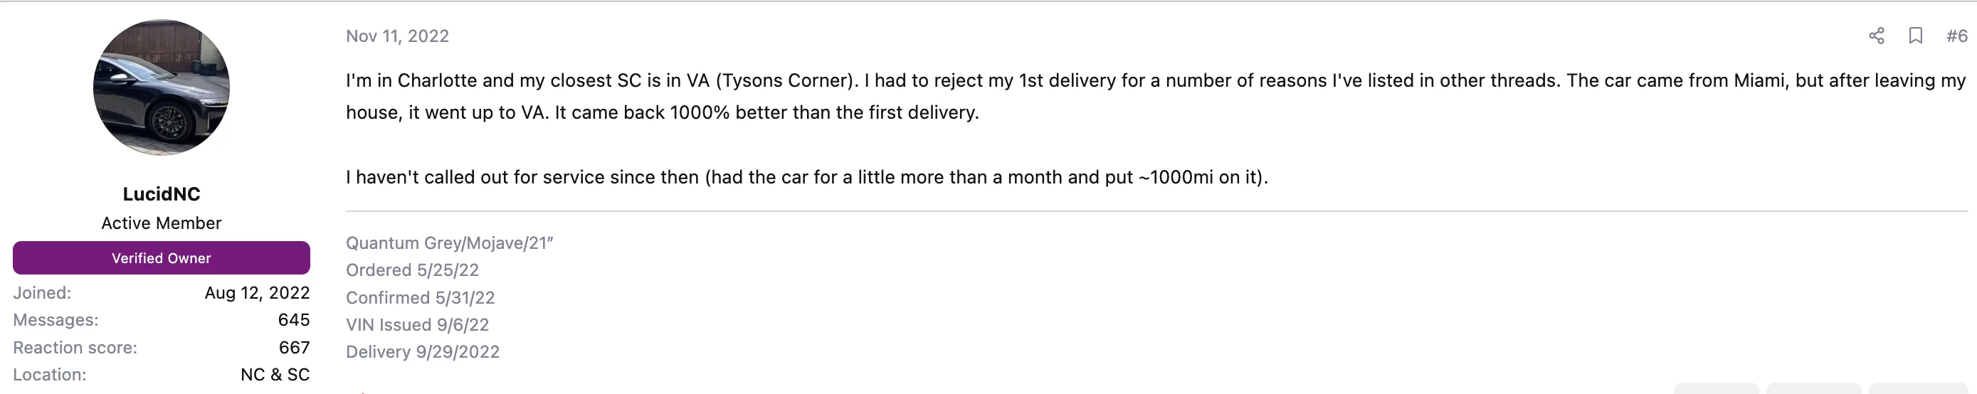Open the Nov 11, 2022 timestamp link

(x=397, y=36)
